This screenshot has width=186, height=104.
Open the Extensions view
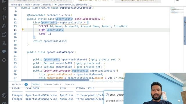pyautogui.click(x=4, y=35)
